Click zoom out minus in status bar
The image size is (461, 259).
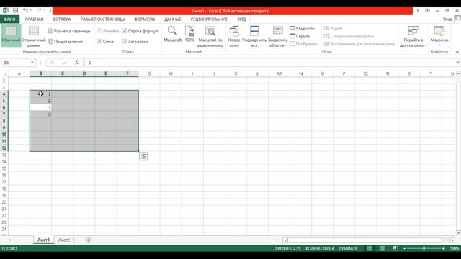405,248
